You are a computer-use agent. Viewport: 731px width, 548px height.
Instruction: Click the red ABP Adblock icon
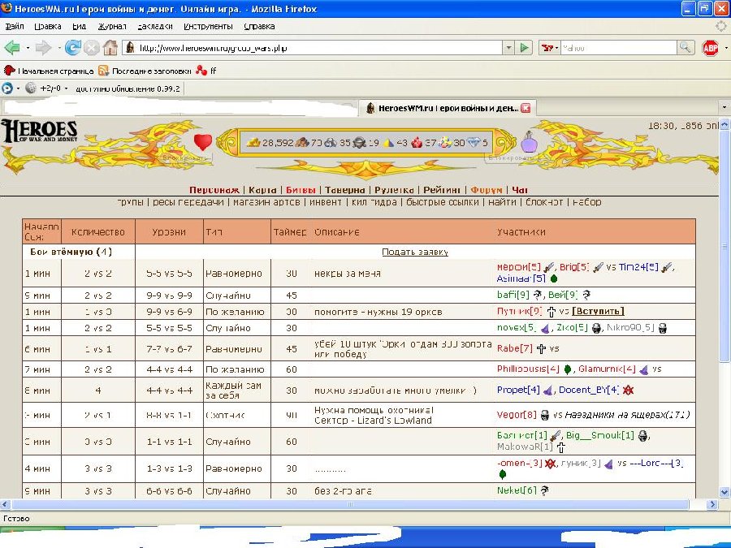pyautogui.click(x=710, y=48)
